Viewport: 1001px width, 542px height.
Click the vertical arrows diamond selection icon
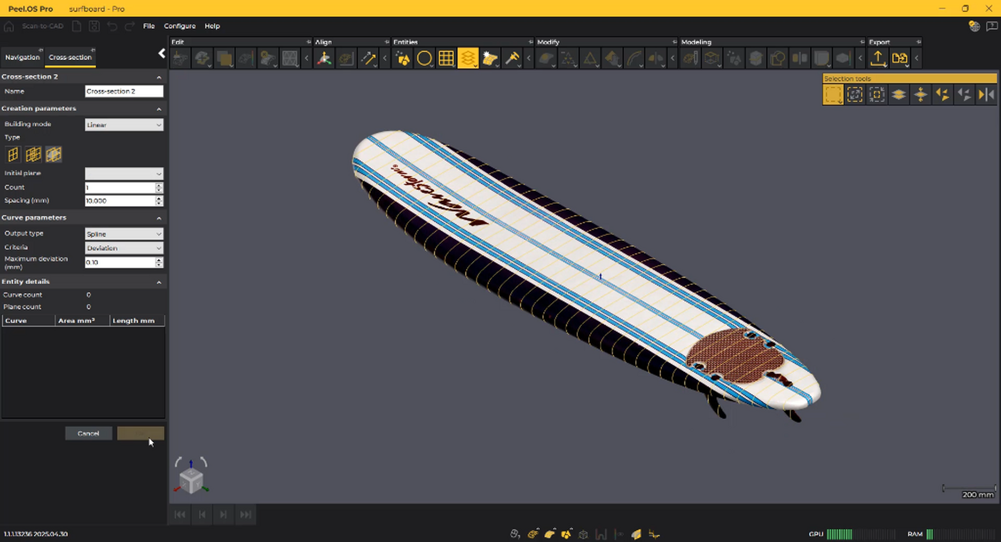[x=921, y=95]
